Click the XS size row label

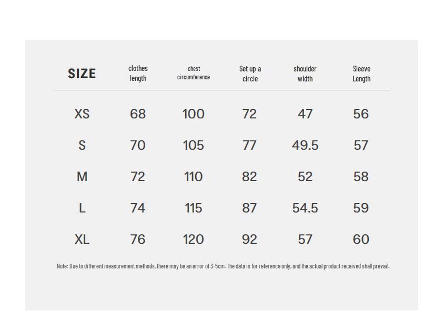[82, 114]
